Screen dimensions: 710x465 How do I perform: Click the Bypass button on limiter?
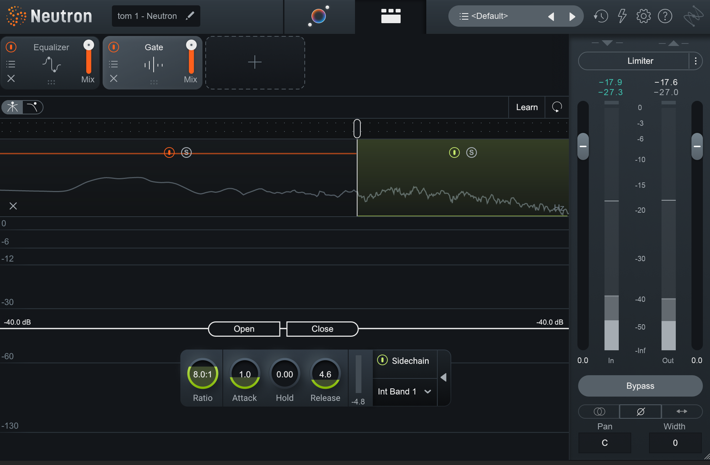(x=639, y=385)
